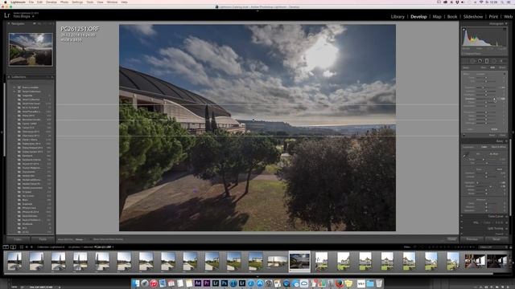
Task: Collapse the Histogram panel
Action: tap(506, 23)
